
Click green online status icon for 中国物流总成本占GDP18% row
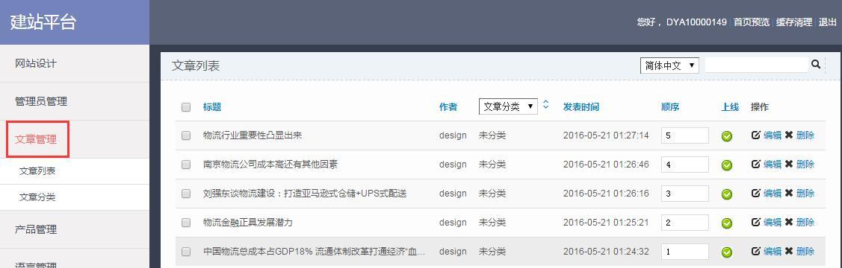click(726, 252)
